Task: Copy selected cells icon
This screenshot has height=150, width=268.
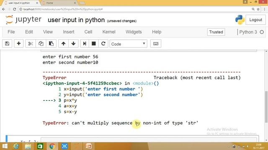Action: (x=41, y=44)
